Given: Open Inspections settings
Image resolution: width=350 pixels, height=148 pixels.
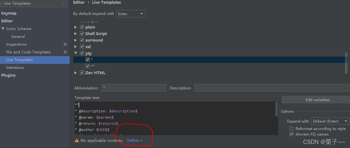Looking at the screenshot, I should [16, 44].
